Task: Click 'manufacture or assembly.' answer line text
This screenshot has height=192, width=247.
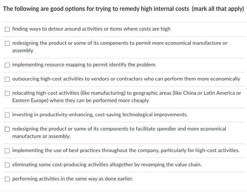Action: [x=41, y=136]
